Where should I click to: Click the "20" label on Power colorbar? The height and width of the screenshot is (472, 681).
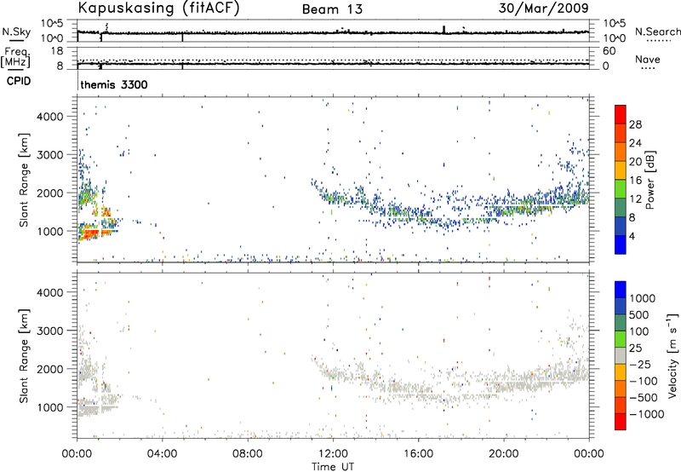point(635,162)
